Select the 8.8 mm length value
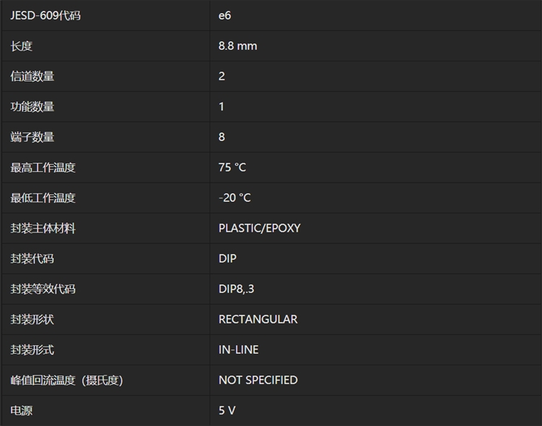Viewport: 542px width, 426px height. [238, 46]
